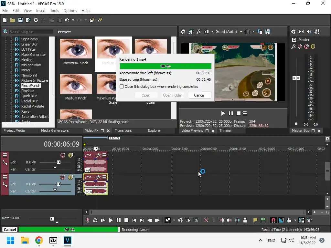331x248 pixels.
Task: Open track 4 hamburger menu
Action: 5,177
